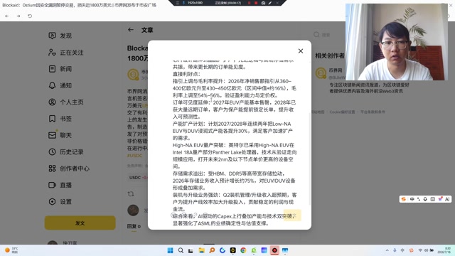
Task: Click the commenter avatar below article
Action: click(133, 210)
